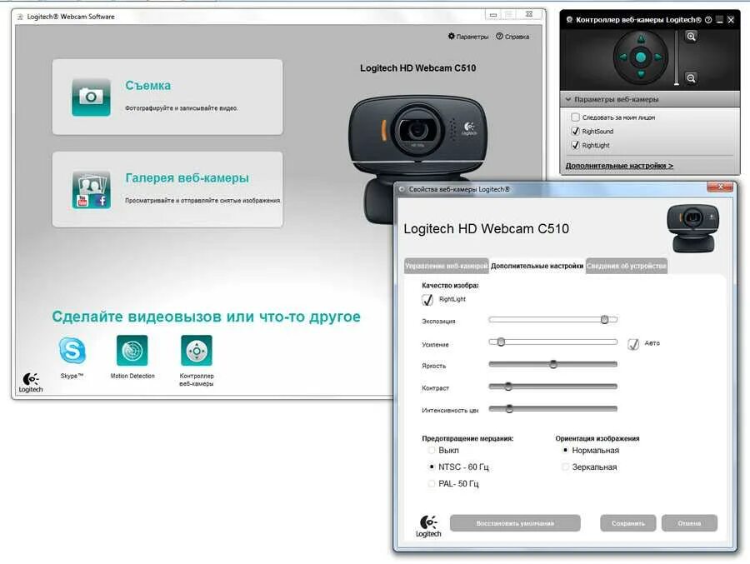Select NTSC - 60 Гц option
750x564 pixels.
coord(432,467)
